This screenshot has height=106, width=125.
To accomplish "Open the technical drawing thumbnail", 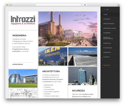I will coord(23,93).
